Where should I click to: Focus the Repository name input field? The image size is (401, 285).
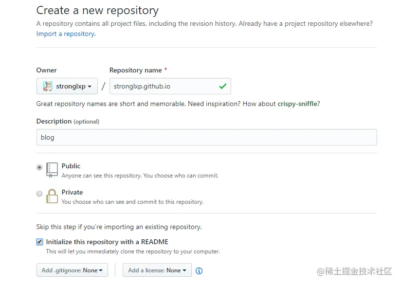pyautogui.click(x=170, y=86)
